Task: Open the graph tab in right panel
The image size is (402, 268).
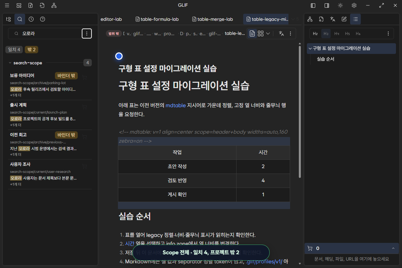Action: pyautogui.click(x=310, y=19)
